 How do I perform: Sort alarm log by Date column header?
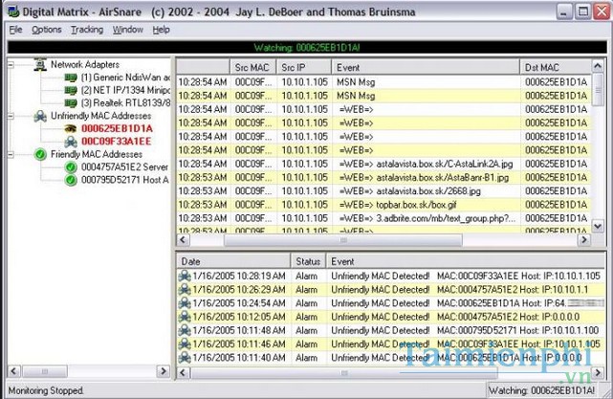click(234, 261)
